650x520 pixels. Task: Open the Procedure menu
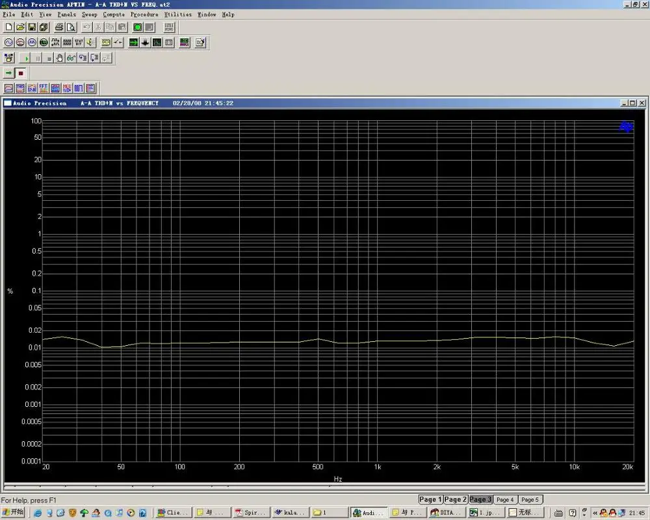tap(144, 14)
